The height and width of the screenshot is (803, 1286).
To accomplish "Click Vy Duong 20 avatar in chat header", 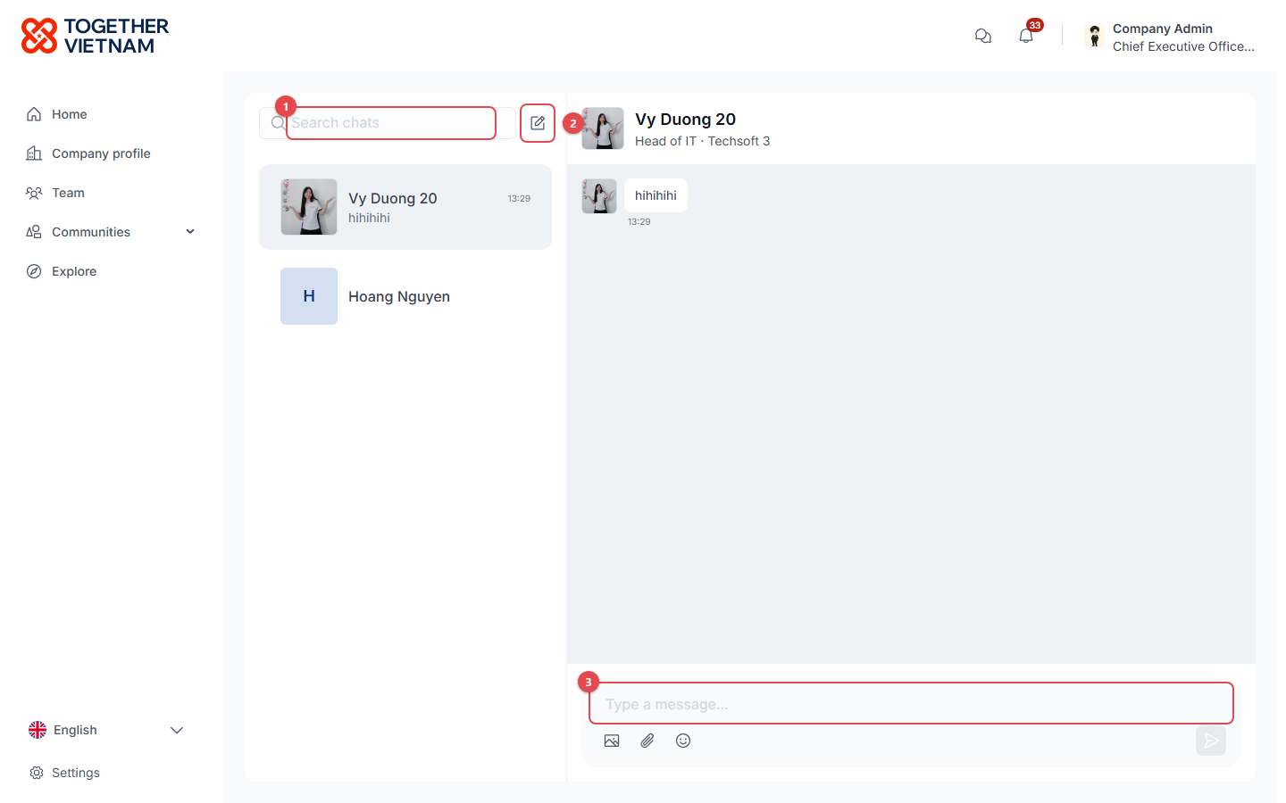I will click(603, 128).
